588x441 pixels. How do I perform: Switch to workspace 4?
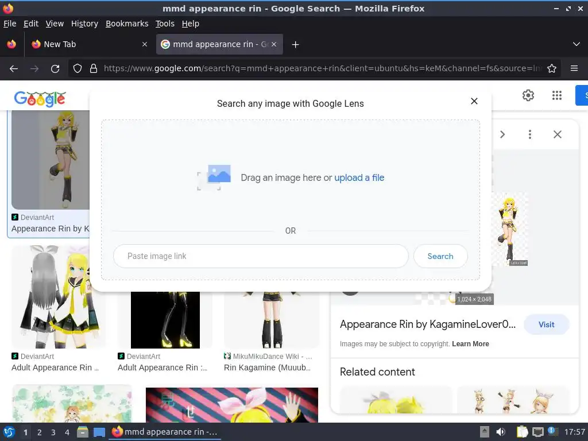(67, 432)
